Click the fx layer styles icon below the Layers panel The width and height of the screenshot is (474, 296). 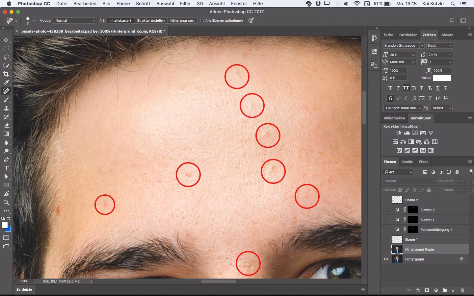tap(417, 291)
